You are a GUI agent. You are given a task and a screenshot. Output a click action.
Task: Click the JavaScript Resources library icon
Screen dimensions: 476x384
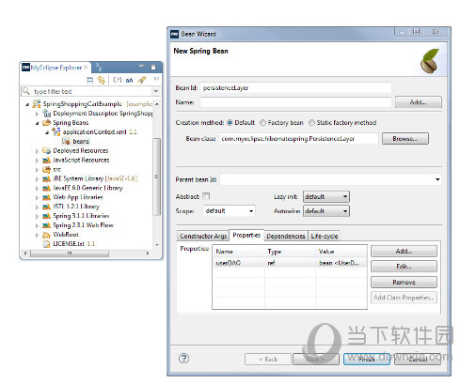(x=47, y=161)
